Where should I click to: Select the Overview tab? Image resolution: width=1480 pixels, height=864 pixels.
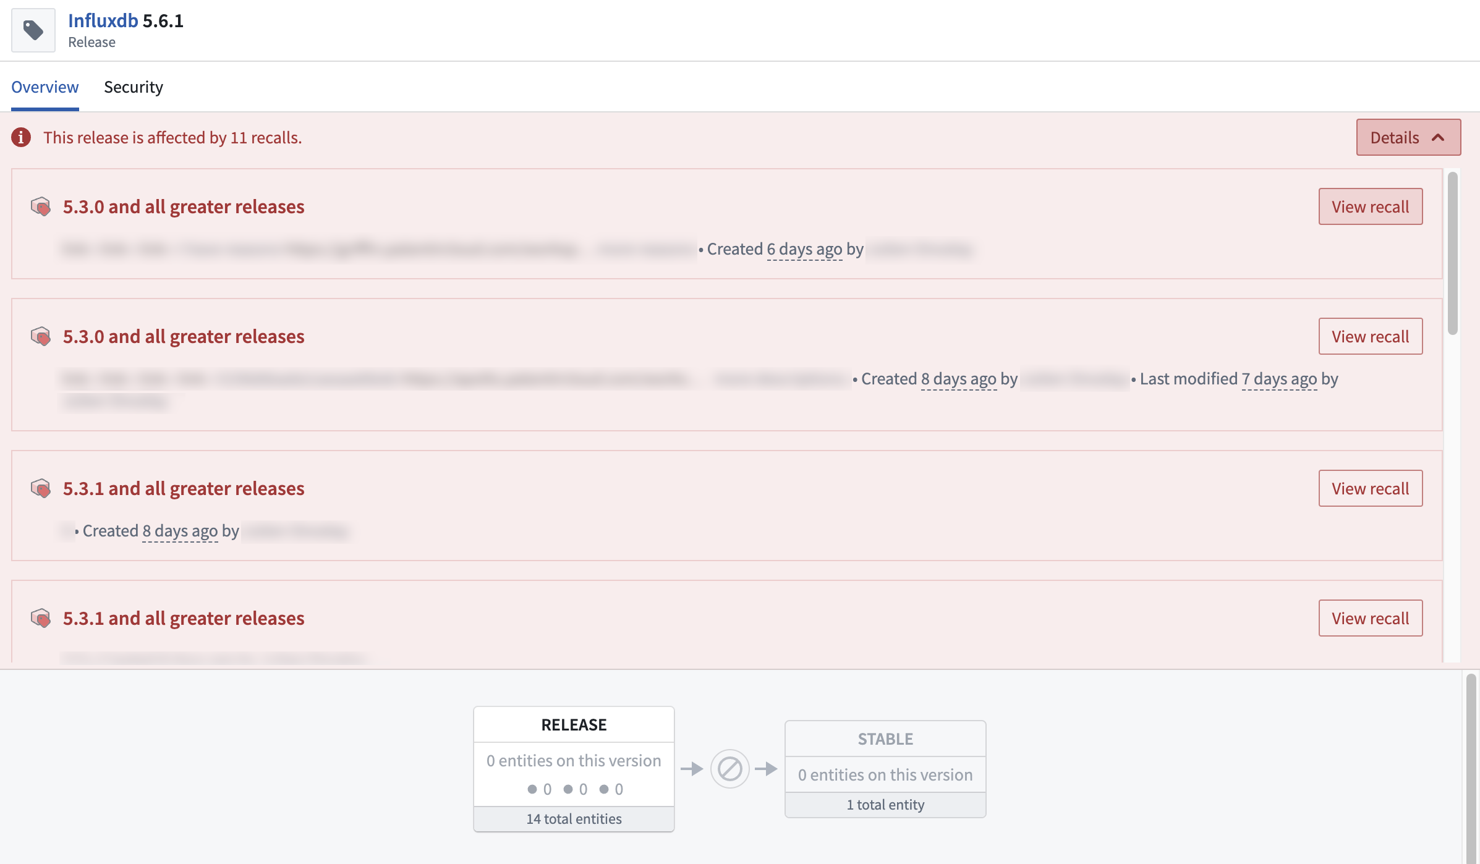45,87
